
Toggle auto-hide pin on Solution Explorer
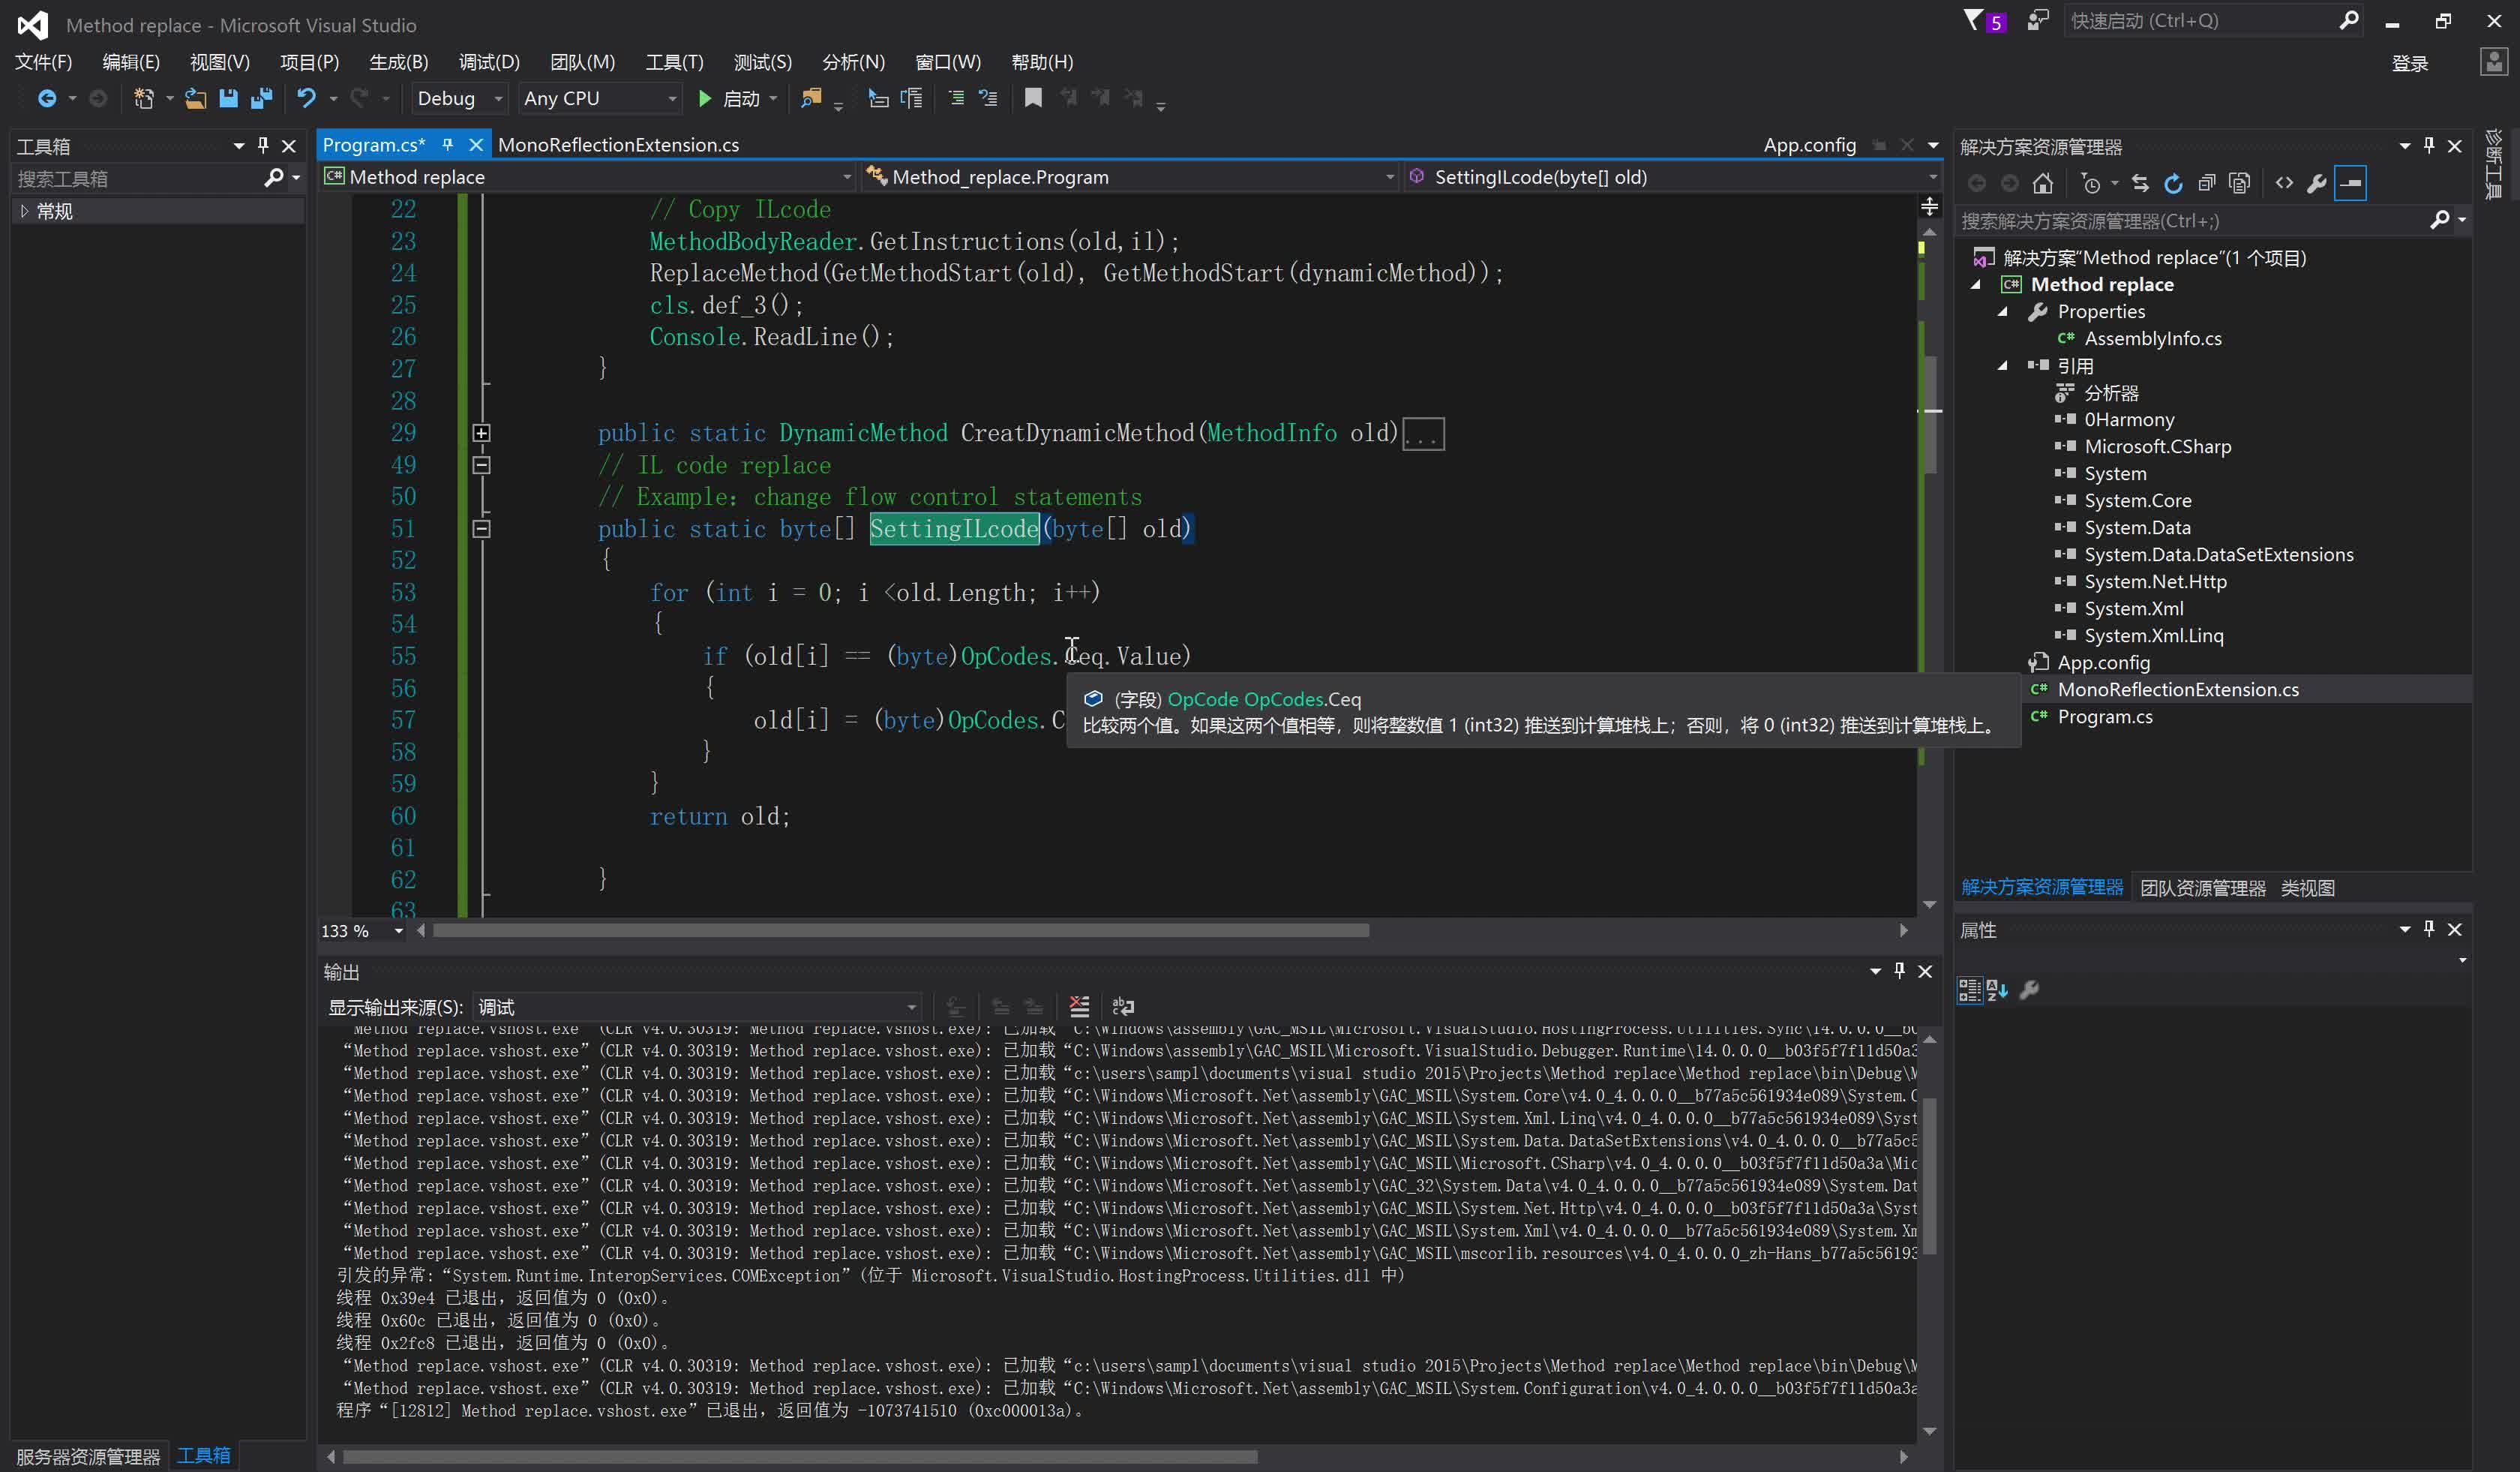click(2429, 146)
